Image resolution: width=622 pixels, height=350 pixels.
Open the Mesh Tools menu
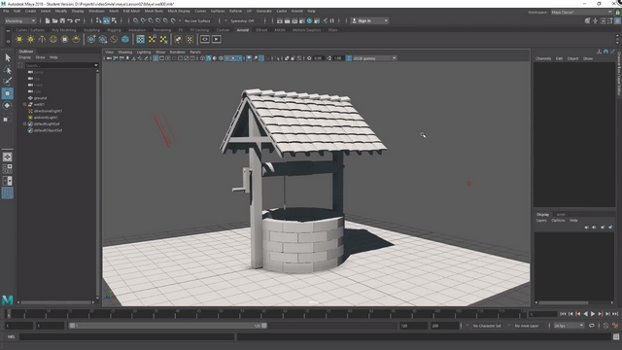pos(154,11)
